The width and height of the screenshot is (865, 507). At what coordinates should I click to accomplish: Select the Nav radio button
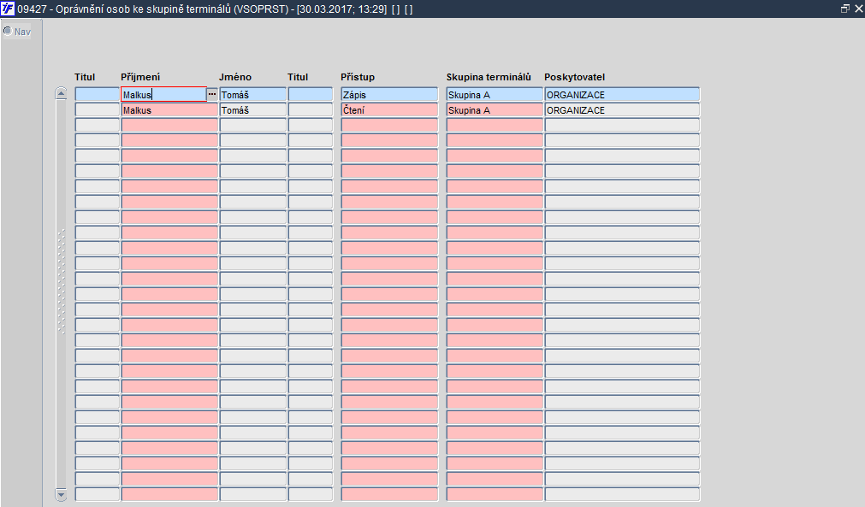(x=8, y=31)
